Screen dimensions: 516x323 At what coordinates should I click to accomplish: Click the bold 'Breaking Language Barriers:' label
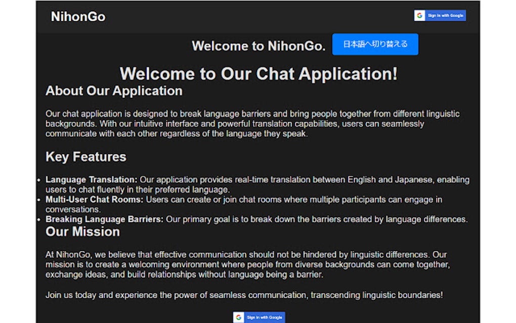[x=104, y=219]
